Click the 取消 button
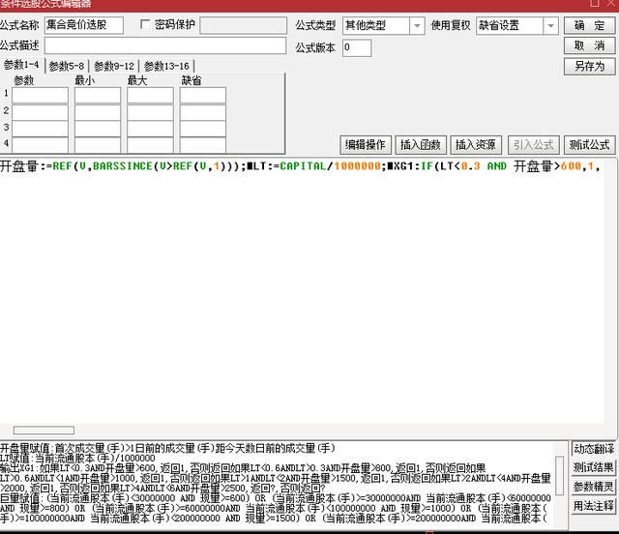619x534 pixels. (x=589, y=45)
